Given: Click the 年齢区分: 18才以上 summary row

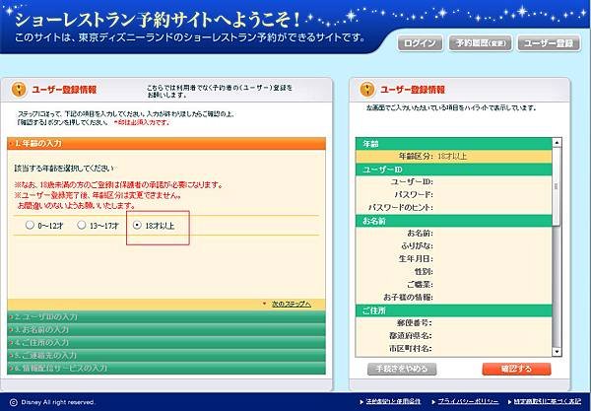Looking at the screenshot, I should [x=454, y=157].
